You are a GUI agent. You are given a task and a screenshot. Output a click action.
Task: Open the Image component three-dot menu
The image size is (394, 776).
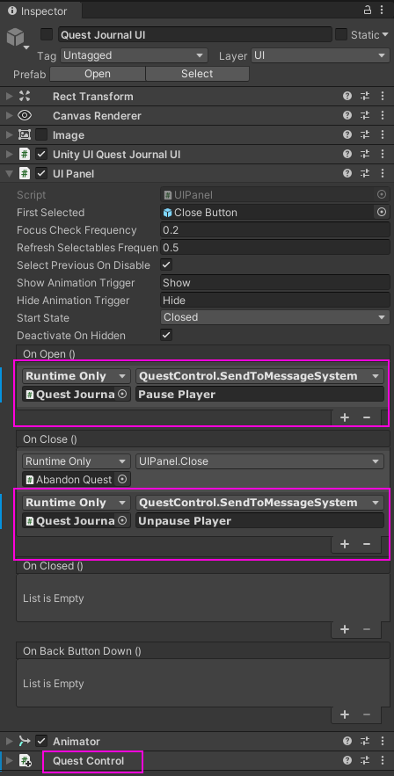[382, 134]
